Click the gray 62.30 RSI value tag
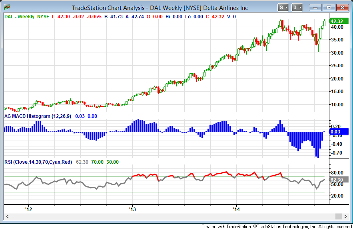This screenshot has height=229, width=353. pyautogui.click(x=339, y=180)
